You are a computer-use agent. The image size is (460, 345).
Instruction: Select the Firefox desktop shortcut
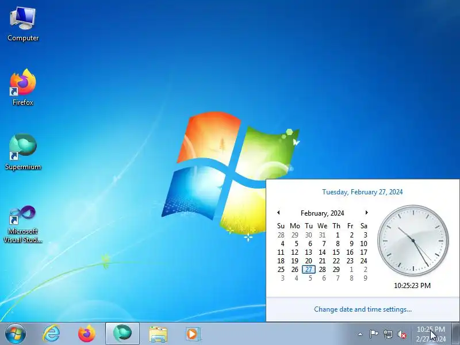pos(23,87)
